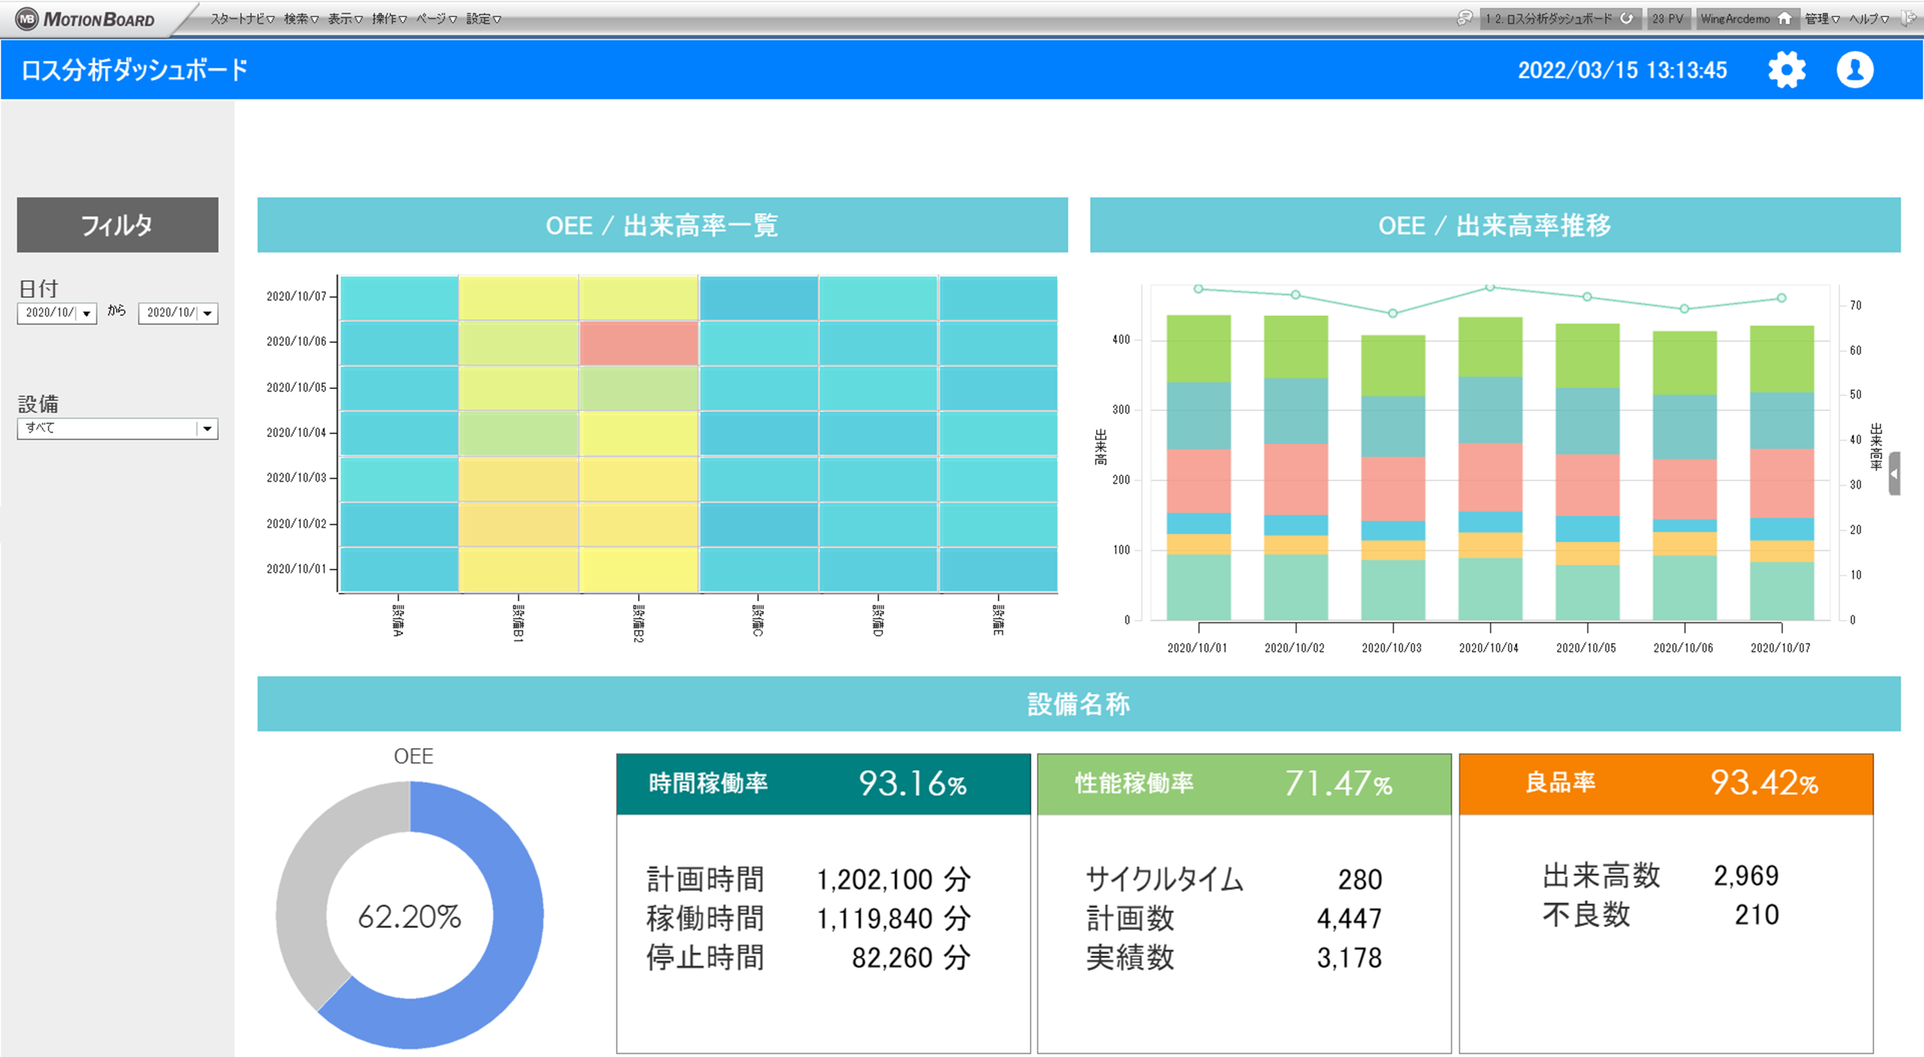Click the MotionBoard MB logo

tap(27, 19)
